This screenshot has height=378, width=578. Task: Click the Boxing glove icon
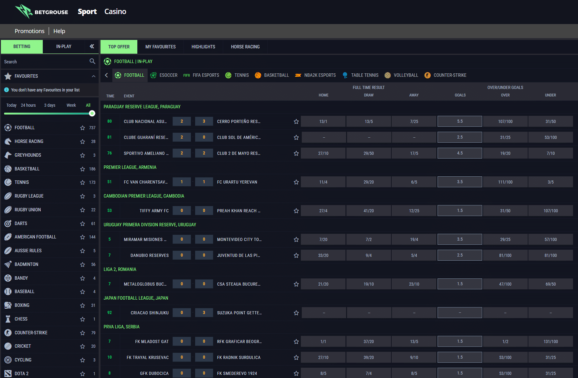(8, 305)
